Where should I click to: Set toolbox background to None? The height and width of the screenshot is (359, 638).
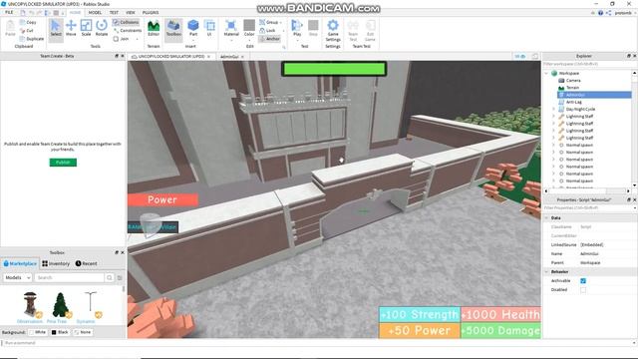pyautogui.click(x=83, y=332)
